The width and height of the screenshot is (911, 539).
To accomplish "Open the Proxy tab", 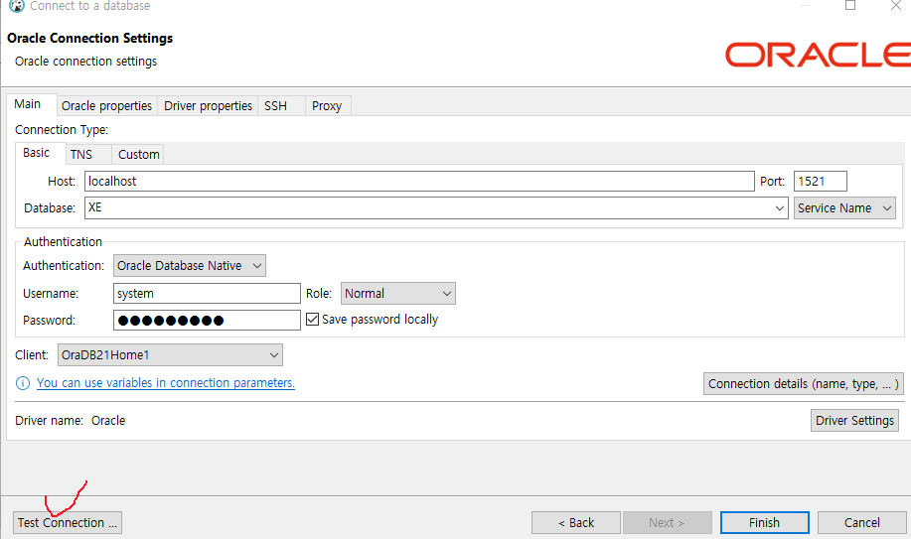I will [327, 105].
